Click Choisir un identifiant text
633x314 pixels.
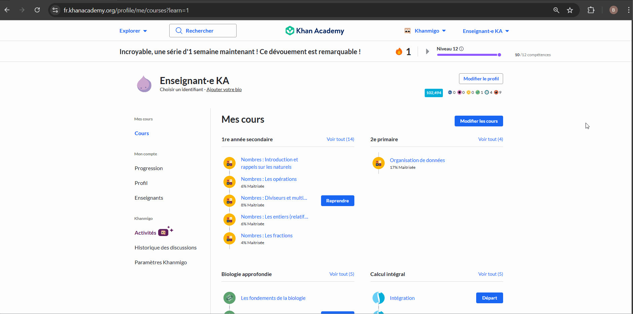click(181, 89)
